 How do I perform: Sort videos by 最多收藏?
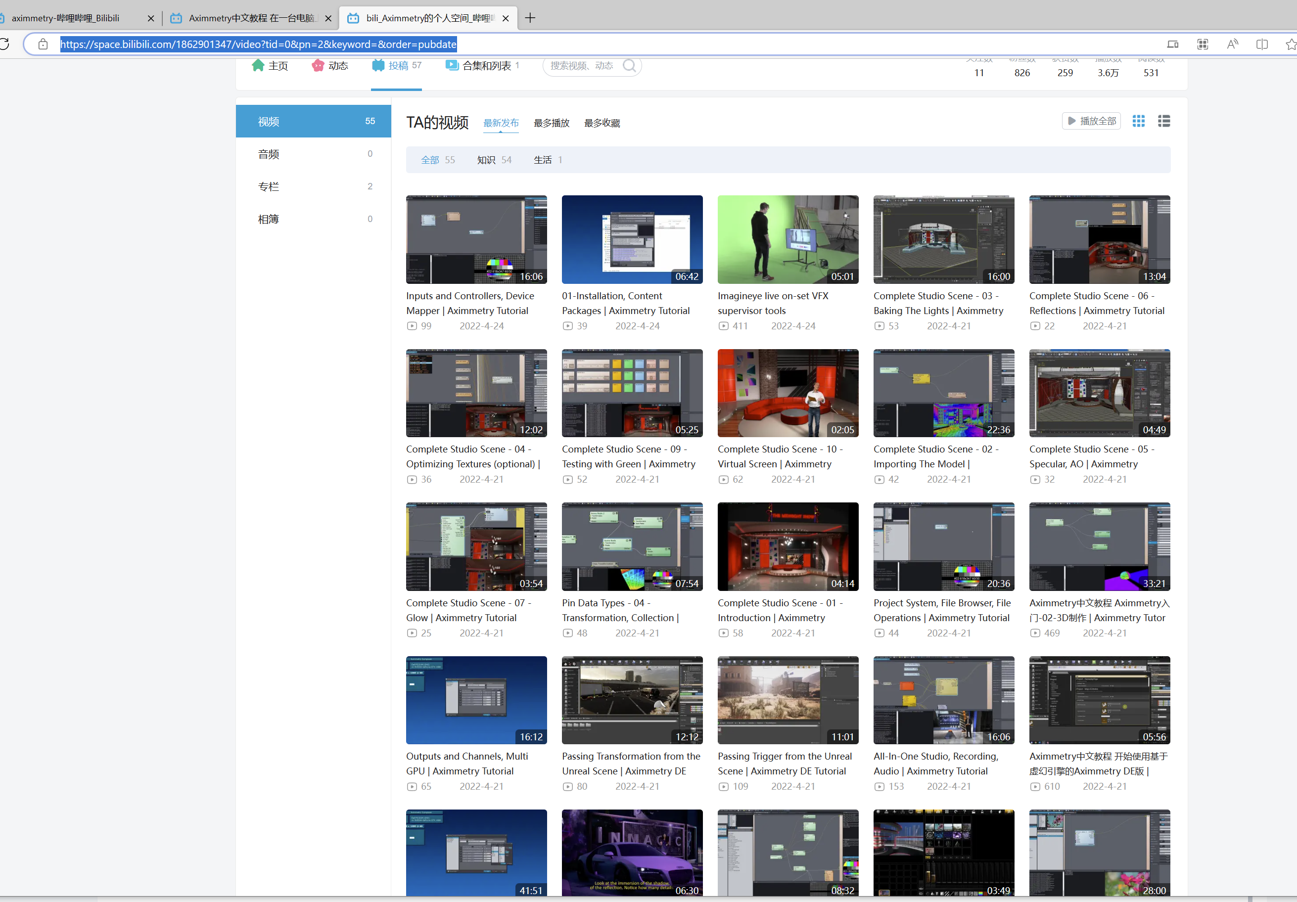(x=602, y=123)
